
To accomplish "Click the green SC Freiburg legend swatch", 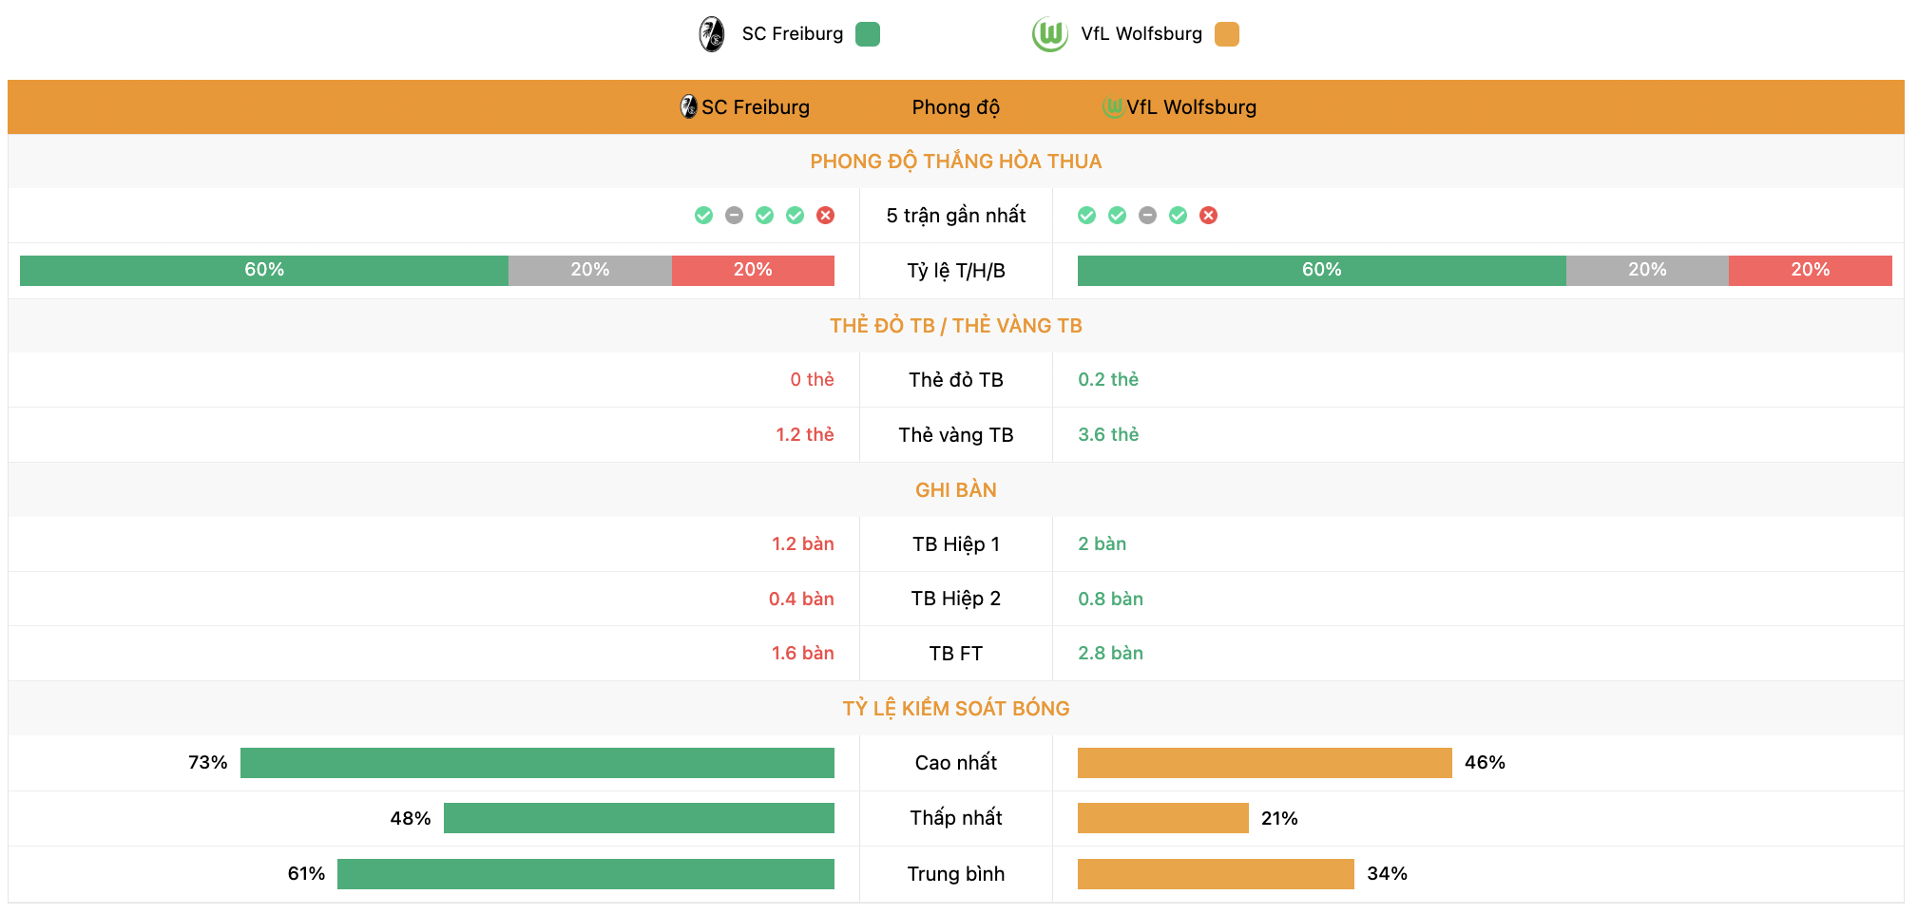I will [868, 34].
